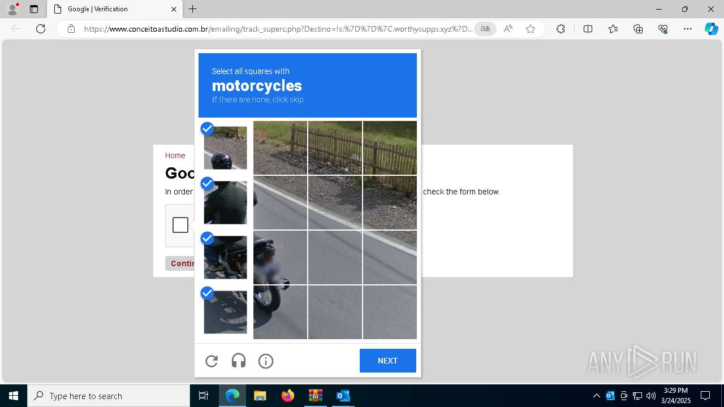724x407 pixels.
Task: Select the blurred license plate tile
Action: [x=280, y=257]
